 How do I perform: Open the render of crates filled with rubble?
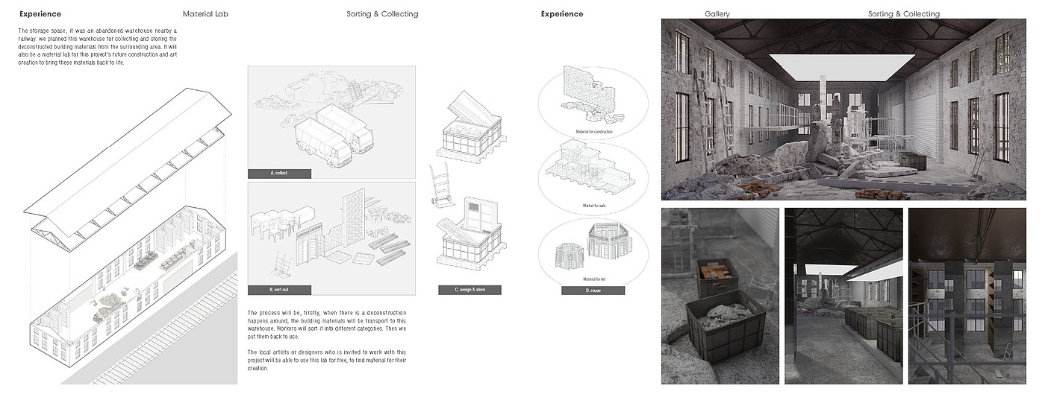tap(720, 296)
